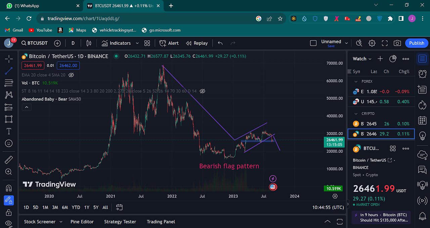Open watchlist more options menu
This screenshot has height=228, width=430.
click(405, 59)
